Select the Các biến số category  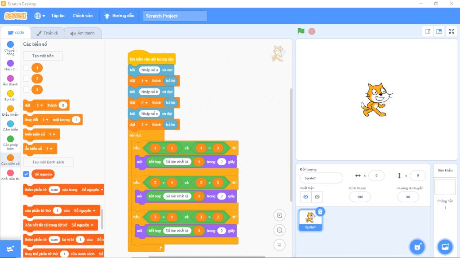(11, 160)
